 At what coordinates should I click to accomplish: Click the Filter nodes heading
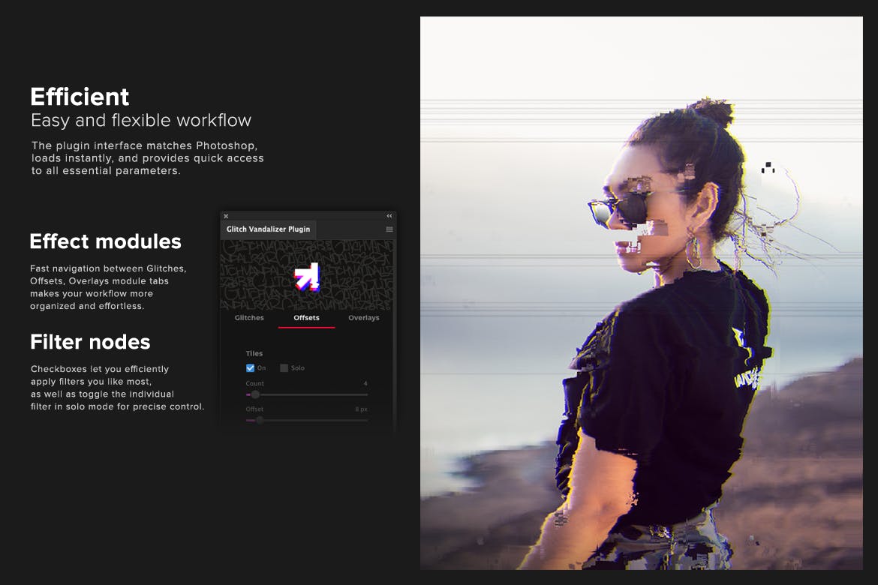coord(90,342)
